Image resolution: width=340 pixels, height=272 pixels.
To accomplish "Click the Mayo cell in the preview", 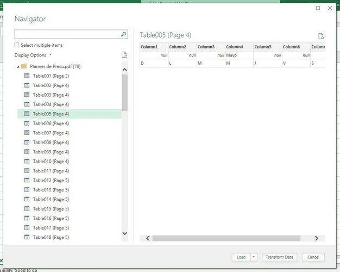I will [239, 55].
